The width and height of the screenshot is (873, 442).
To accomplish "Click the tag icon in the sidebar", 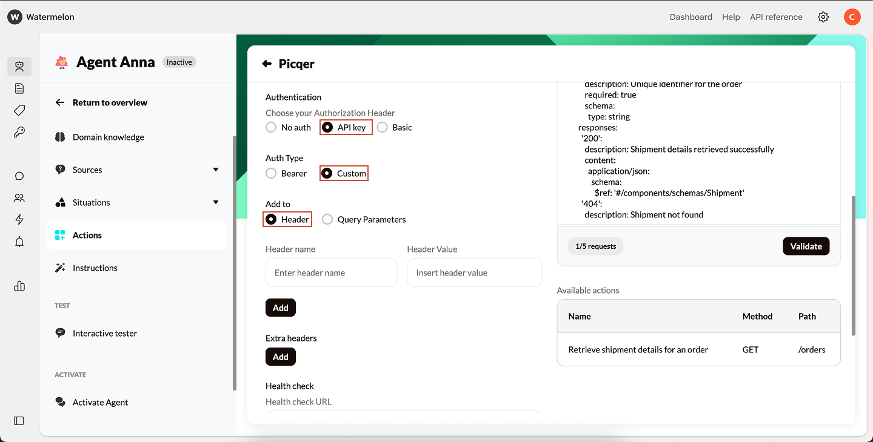I will [19, 110].
